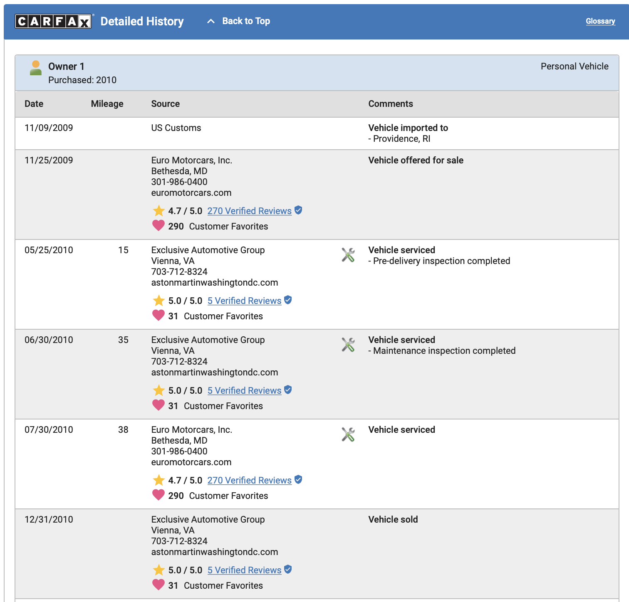This screenshot has width=629, height=602.
Task: Click euromotorcars.com in 11/25/2009 row
Action: pyautogui.click(x=191, y=193)
